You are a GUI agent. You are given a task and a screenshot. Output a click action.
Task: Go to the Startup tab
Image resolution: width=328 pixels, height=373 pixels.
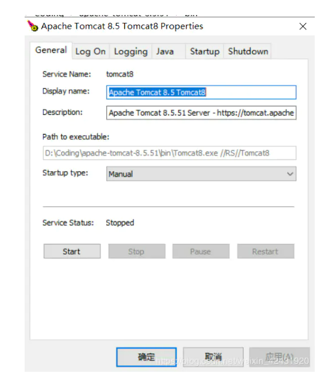click(205, 52)
